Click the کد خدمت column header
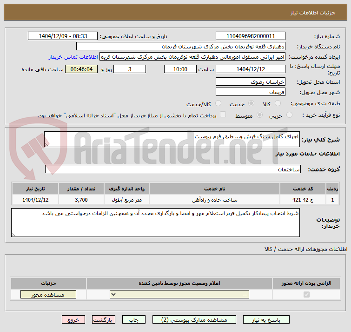 coord(303,189)
